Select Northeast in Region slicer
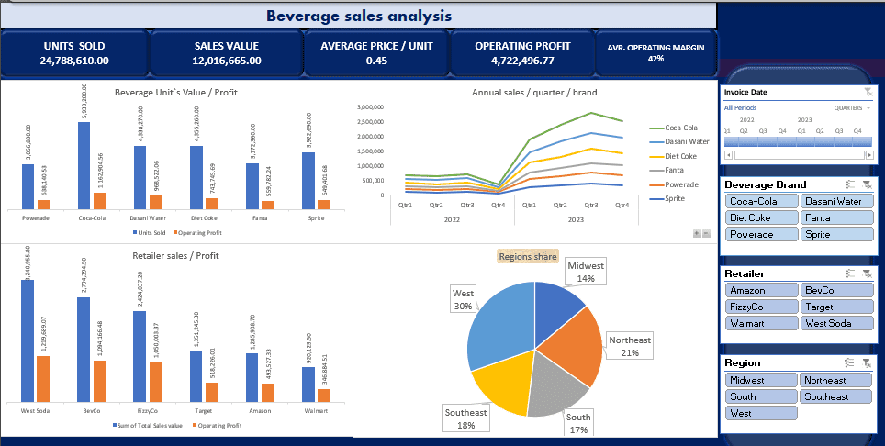The width and height of the screenshot is (885, 446). tap(836, 380)
